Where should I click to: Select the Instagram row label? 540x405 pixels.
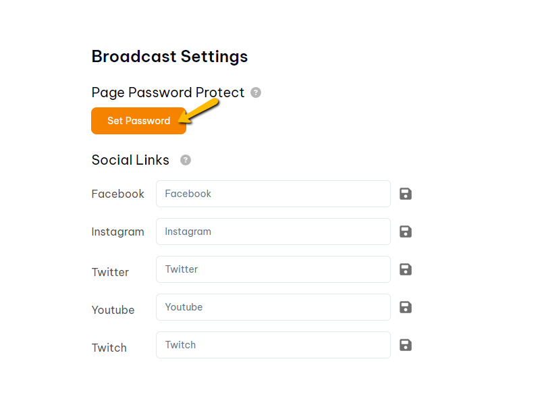[x=117, y=232]
